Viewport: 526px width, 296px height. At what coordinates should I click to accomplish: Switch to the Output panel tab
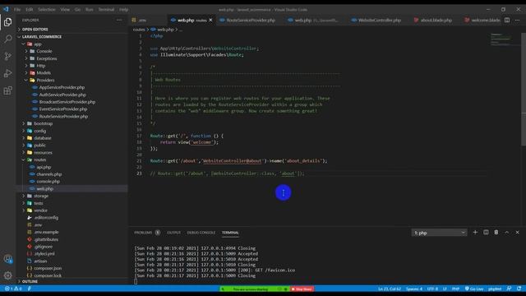pyautogui.click(x=173, y=232)
